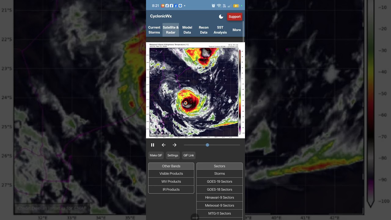Expand the Sectors header

(x=220, y=166)
